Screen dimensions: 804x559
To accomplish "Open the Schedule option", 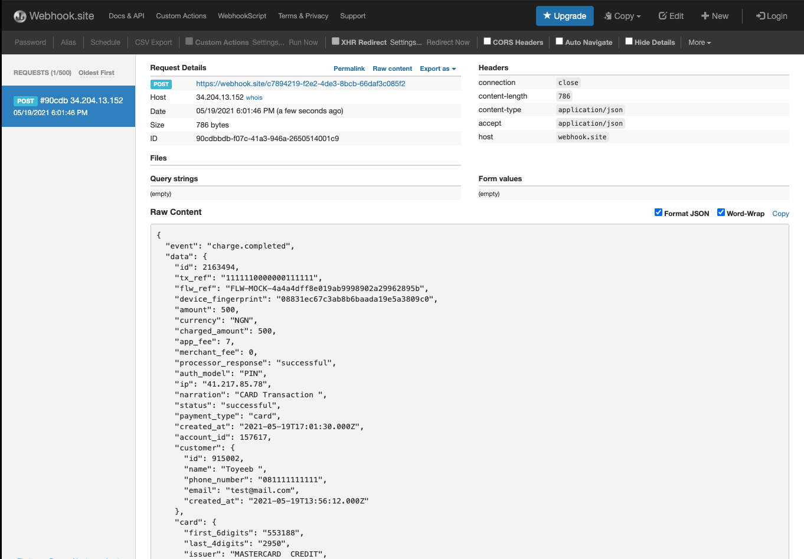I will (x=106, y=43).
